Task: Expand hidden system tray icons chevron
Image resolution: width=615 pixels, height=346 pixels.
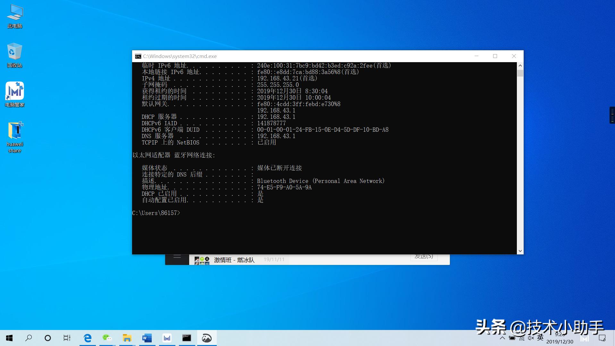Action: click(502, 338)
